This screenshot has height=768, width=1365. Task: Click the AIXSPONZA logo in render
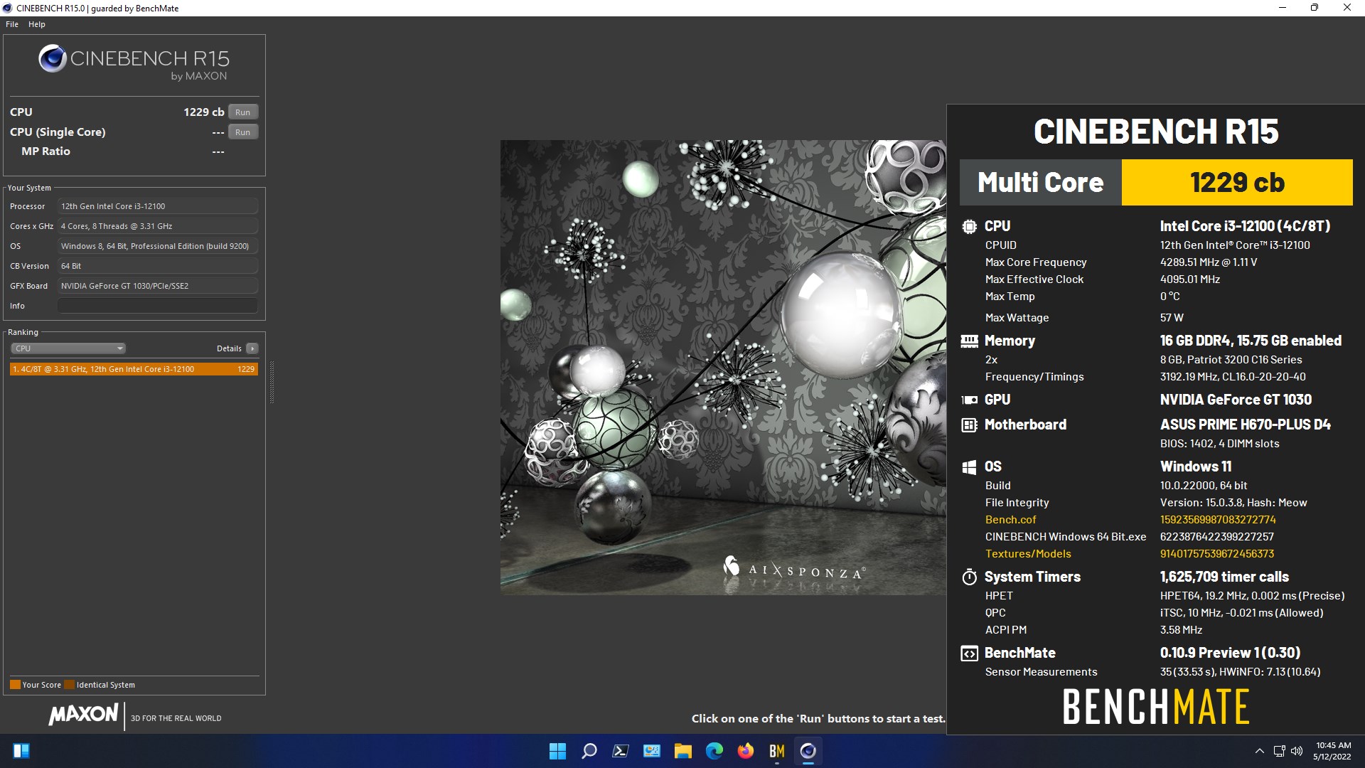click(794, 567)
